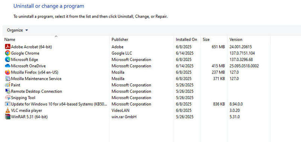This screenshot has height=142, width=301.
Task: Sort the list by the Name column
Action: [x=10, y=39]
